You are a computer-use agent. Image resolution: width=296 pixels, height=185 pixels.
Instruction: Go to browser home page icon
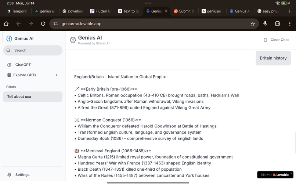[x=6, y=23]
